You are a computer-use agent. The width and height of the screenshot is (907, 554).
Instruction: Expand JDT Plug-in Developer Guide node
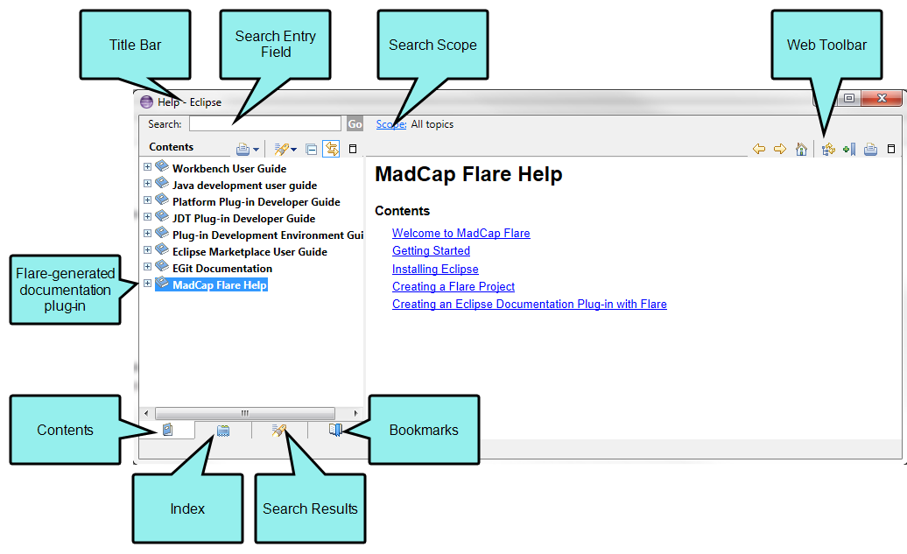(x=147, y=217)
